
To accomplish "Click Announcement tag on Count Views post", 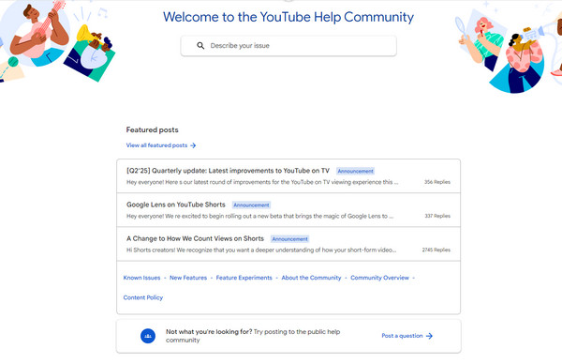I will (x=289, y=239).
